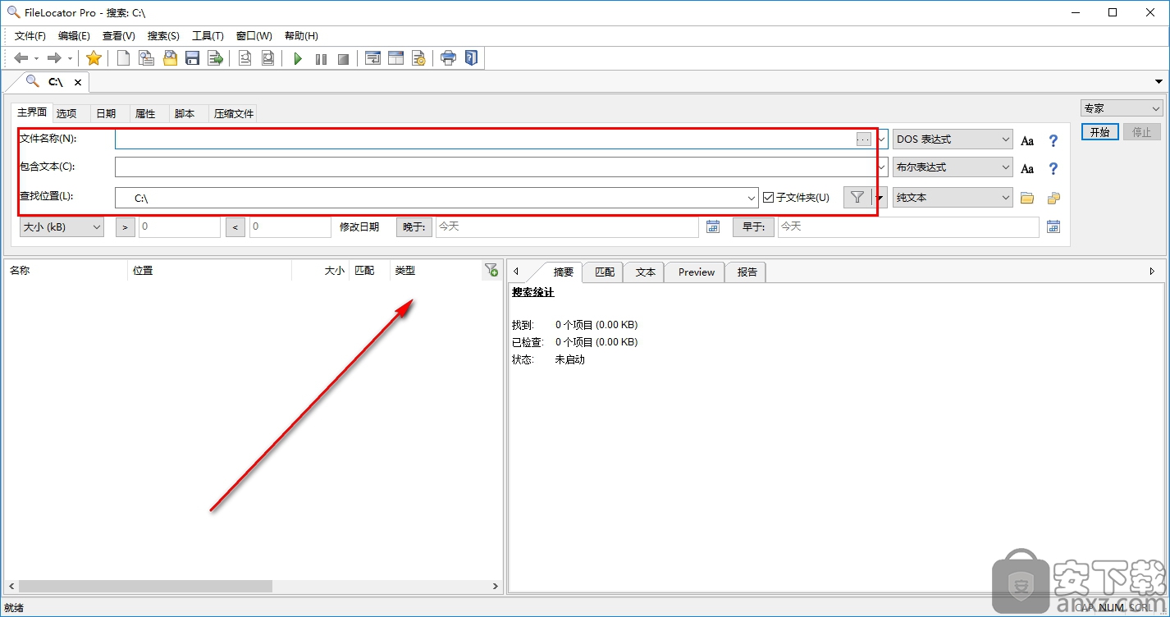Click the window with return-arrow toolbar icon
Viewport: 1170px width, 617px height.
(372, 58)
